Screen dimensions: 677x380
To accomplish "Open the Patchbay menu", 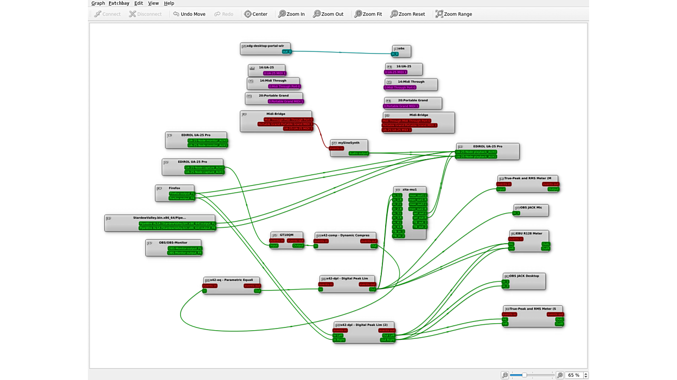I will click(x=119, y=3).
